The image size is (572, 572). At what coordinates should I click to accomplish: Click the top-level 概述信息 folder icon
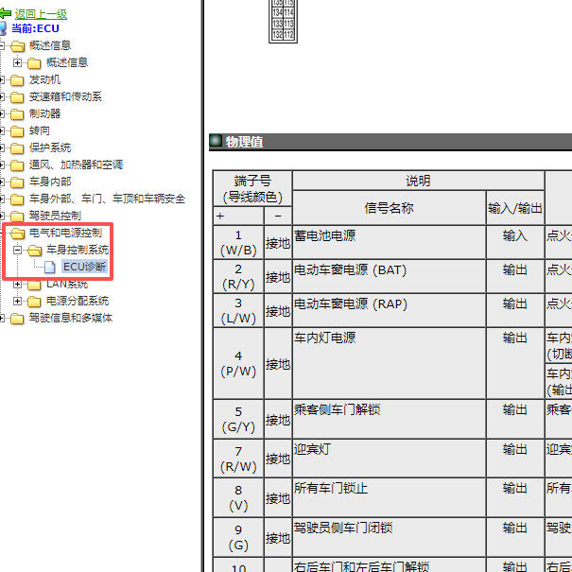[17, 46]
